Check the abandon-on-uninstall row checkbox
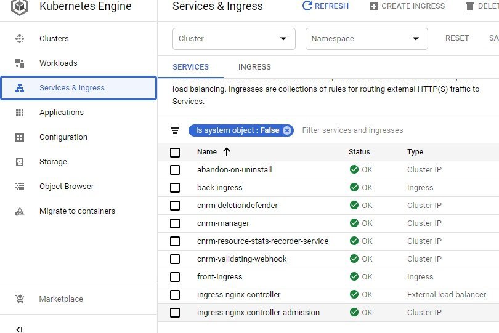Image resolution: width=499 pixels, height=333 pixels. (x=175, y=170)
